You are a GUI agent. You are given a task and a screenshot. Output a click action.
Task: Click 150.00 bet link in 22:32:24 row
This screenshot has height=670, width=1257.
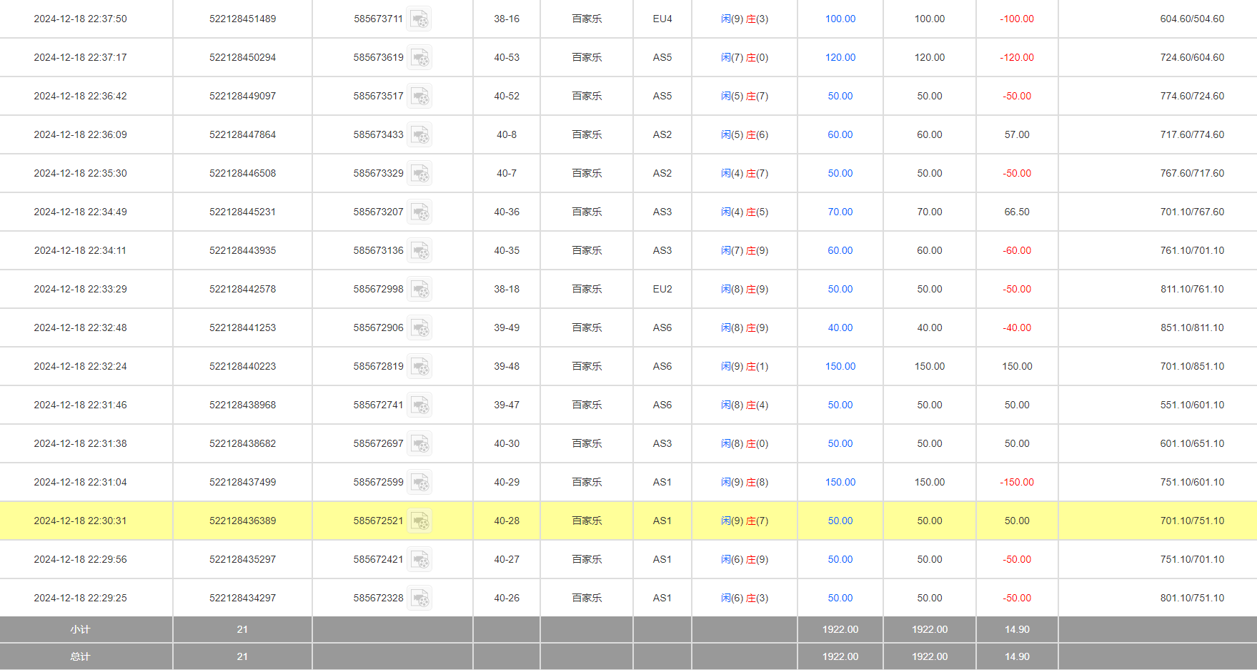coord(840,367)
